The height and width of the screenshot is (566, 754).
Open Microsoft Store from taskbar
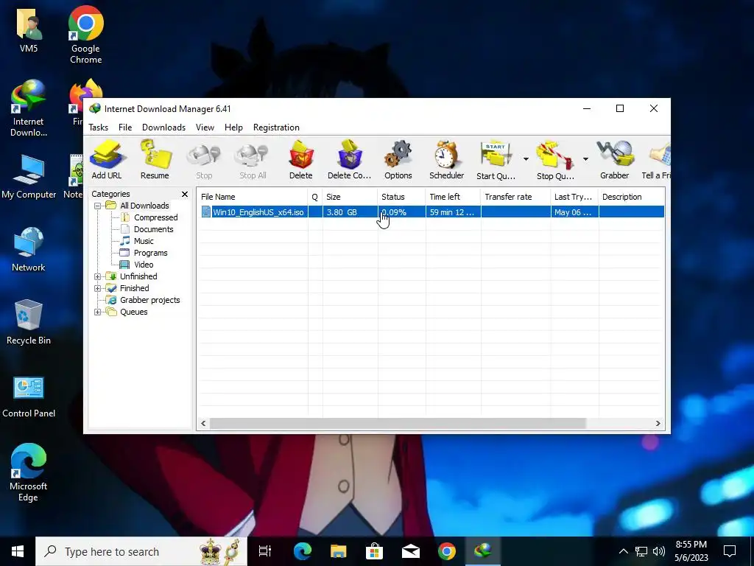click(x=375, y=551)
